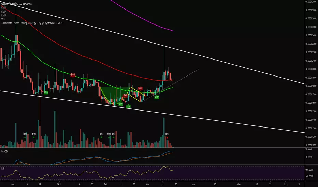The width and height of the screenshot is (318, 187).
Task: Click price level 0.00001100 on axis
Action: pos(311,145)
